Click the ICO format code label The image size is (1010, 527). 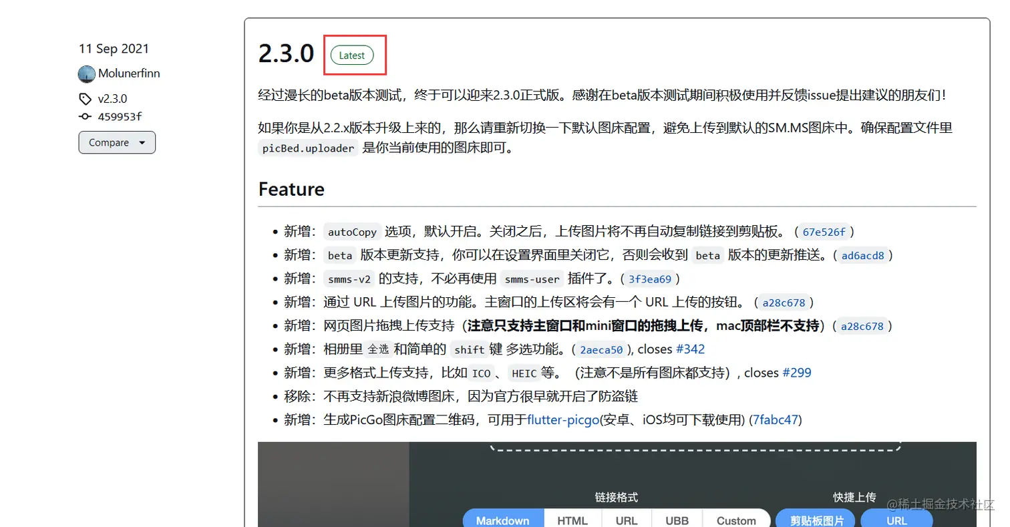pos(481,373)
